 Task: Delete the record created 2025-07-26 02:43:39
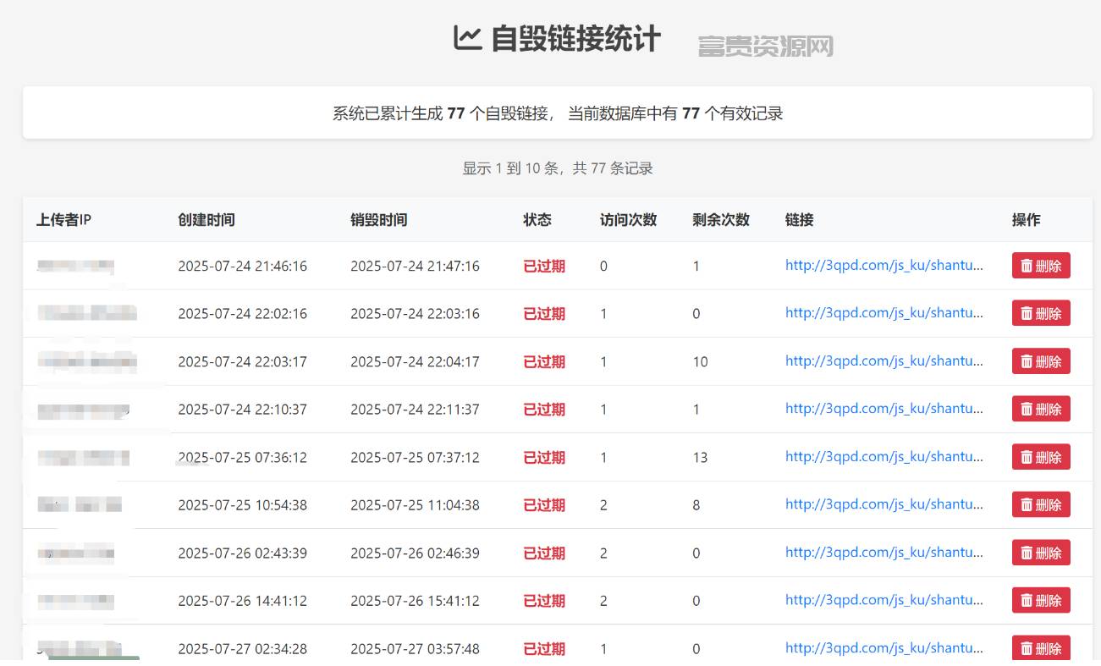[1041, 553]
